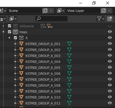115x108 pixels.
Task: Open the outliner filter dropdown
Action: click(100, 19)
